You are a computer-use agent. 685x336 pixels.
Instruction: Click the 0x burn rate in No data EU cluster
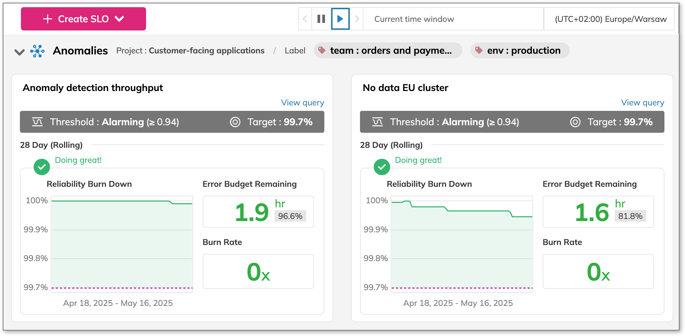point(598,272)
